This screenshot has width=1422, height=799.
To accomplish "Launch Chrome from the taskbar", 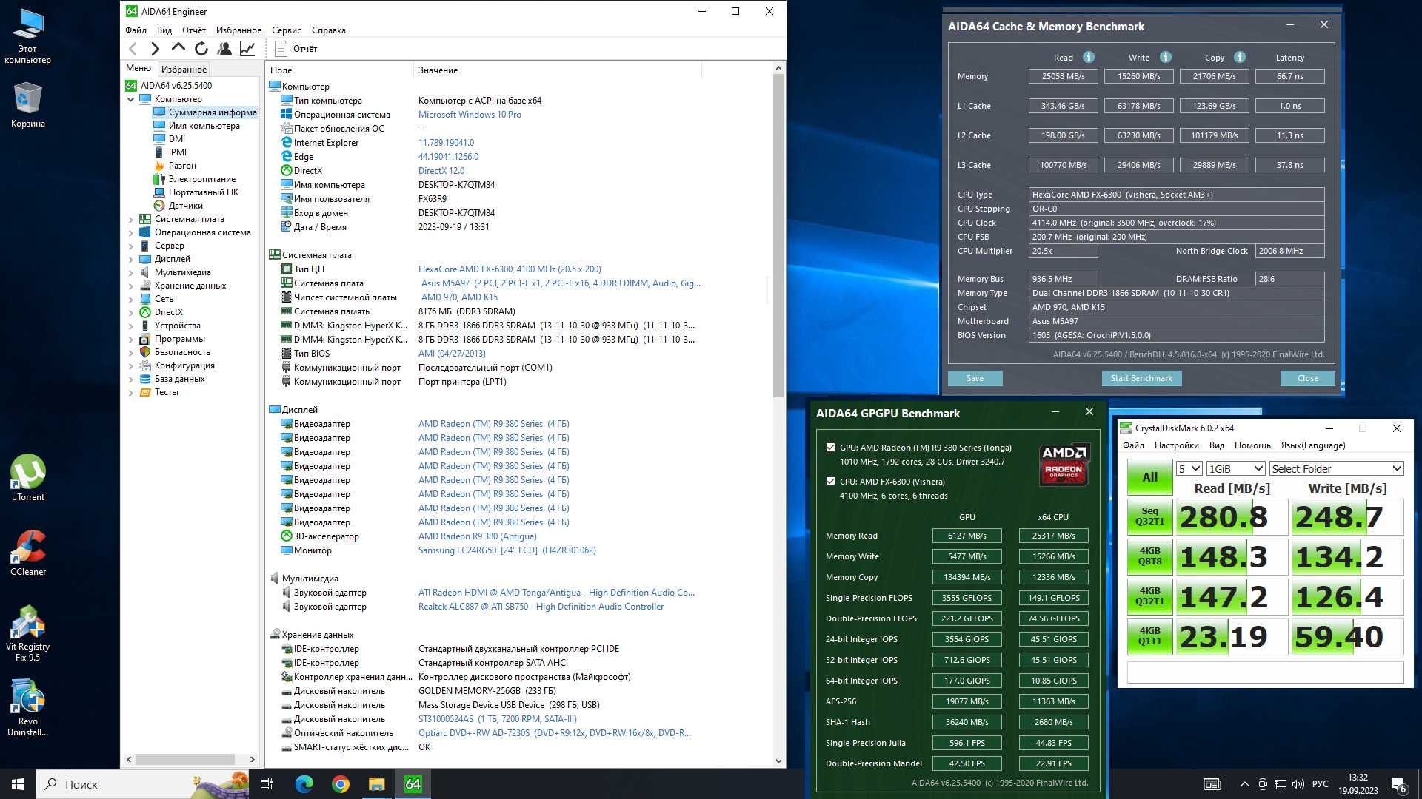I will click(341, 784).
